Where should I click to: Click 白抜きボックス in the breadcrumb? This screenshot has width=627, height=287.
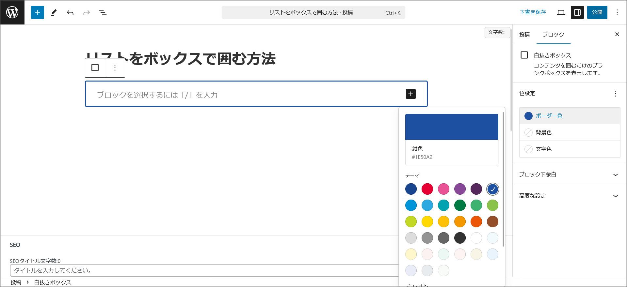pos(53,282)
